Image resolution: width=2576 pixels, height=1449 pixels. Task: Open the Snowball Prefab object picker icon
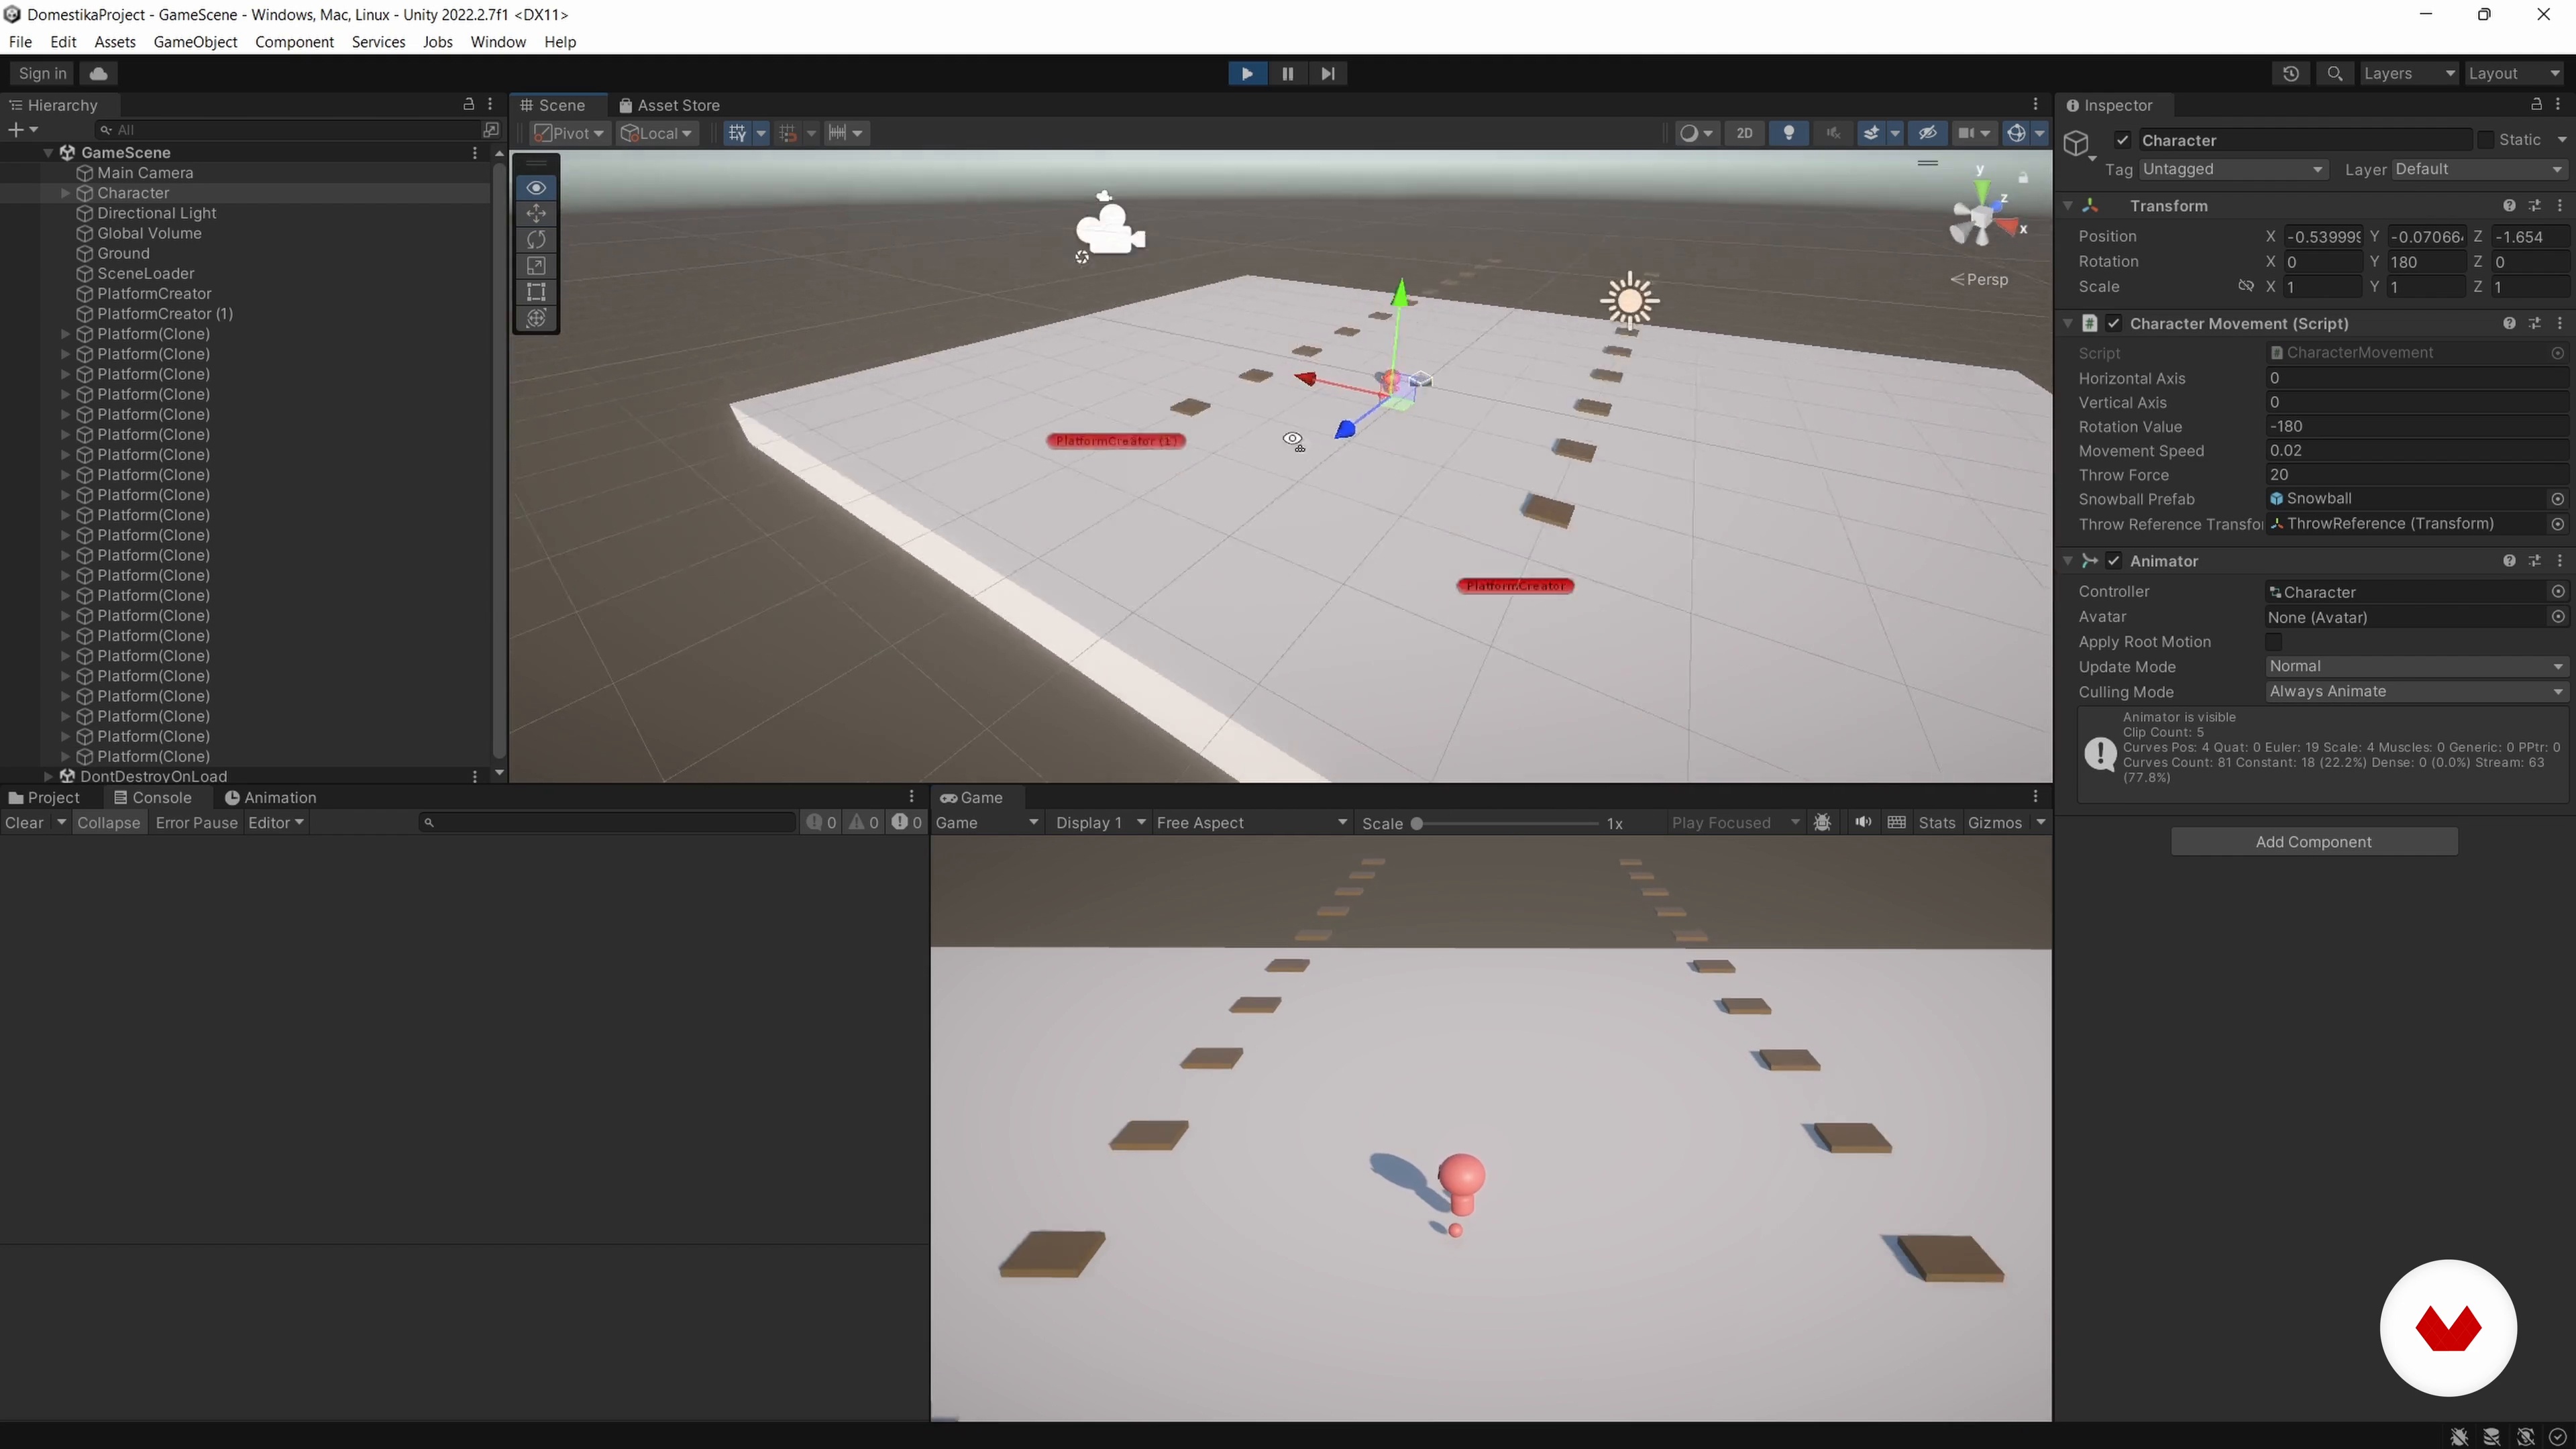click(x=2557, y=498)
